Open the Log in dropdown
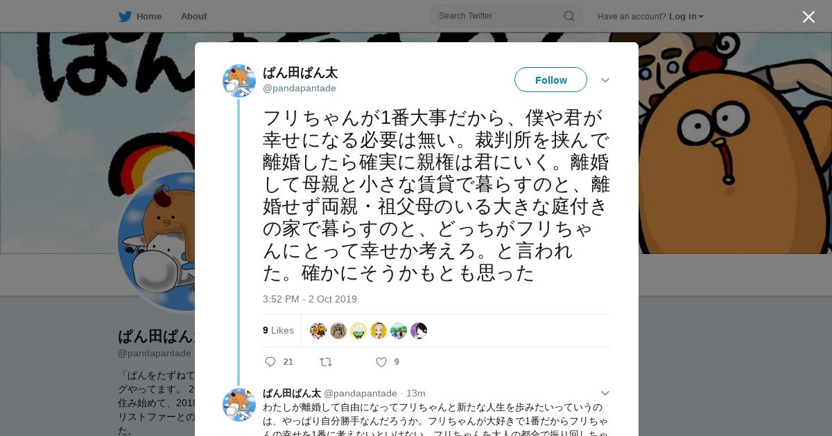This screenshot has width=832, height=436. [686, 16]
